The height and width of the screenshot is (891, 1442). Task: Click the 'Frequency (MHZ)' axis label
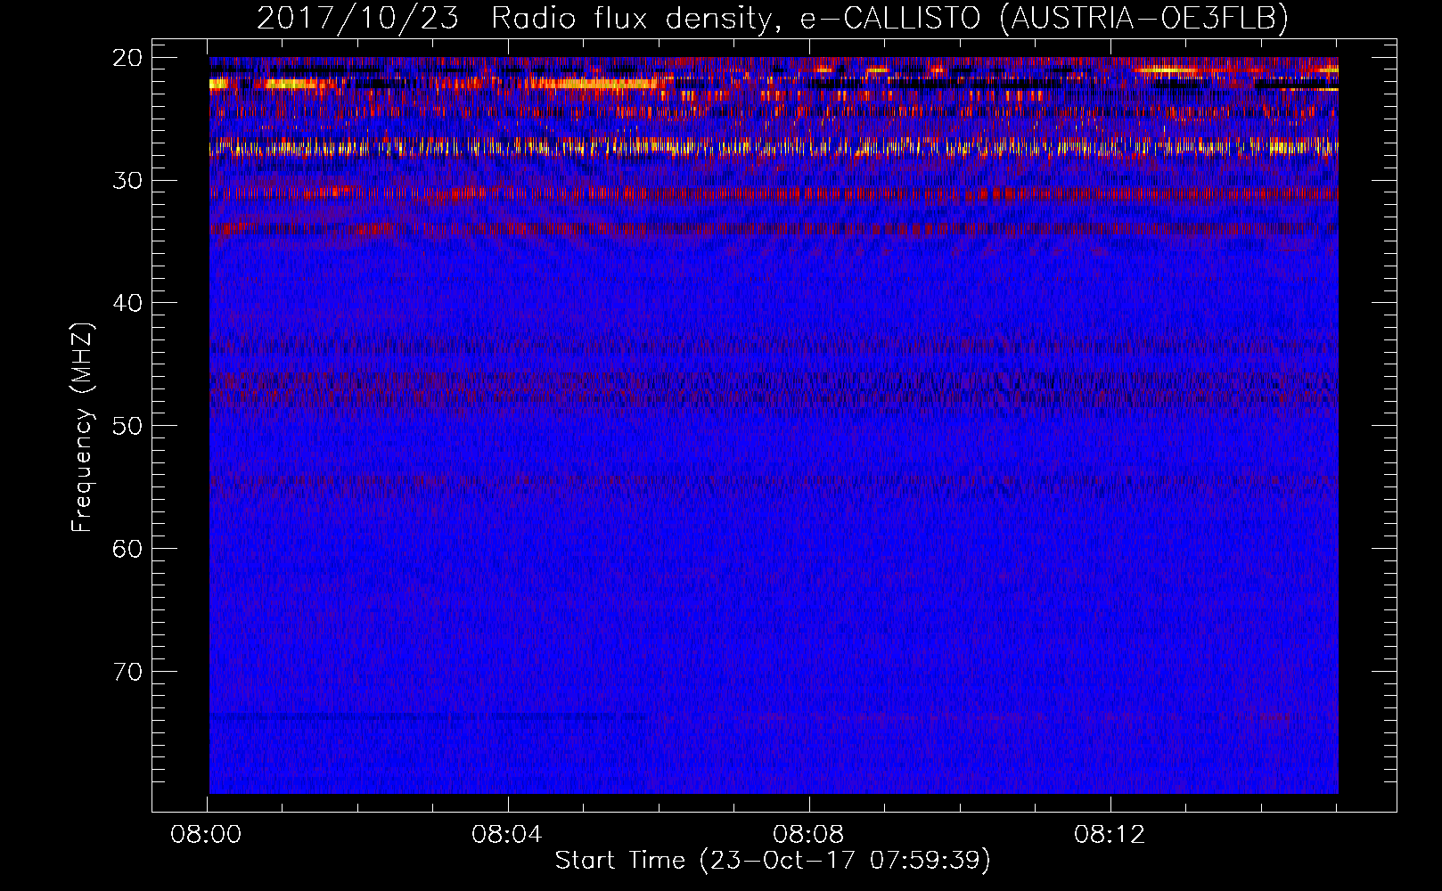pos(82,428)
